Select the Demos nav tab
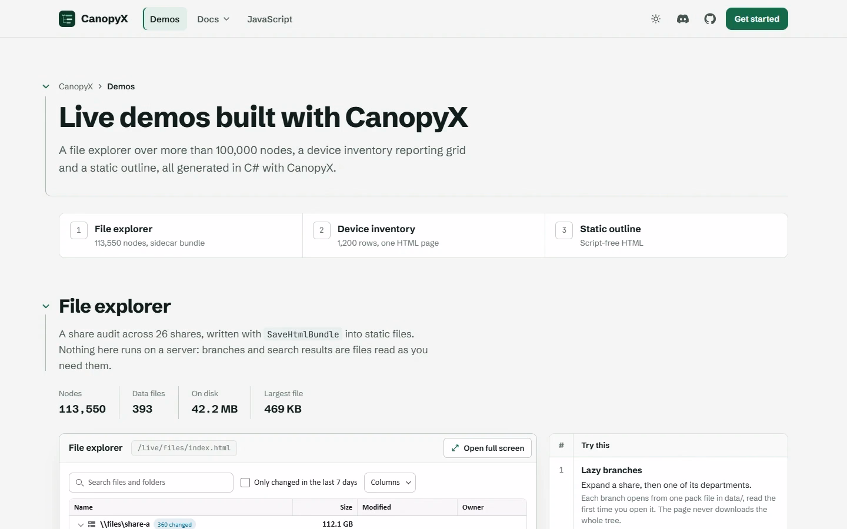Viewport: 847px width, 529px height. (x=165, y=19)
